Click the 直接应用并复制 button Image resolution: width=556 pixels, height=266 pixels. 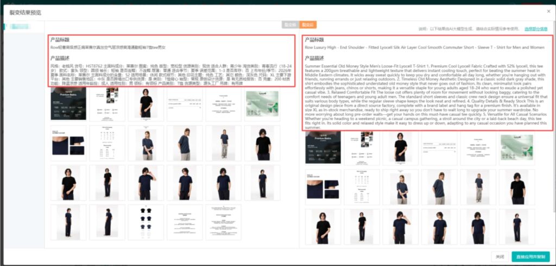(530, 257)
